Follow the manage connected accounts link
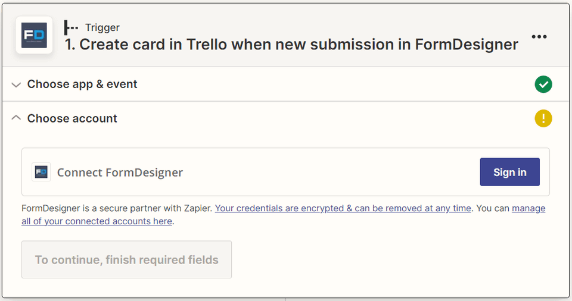Image resolution: width=572 pixels, height=301 pixels. [x=528, y=208]
